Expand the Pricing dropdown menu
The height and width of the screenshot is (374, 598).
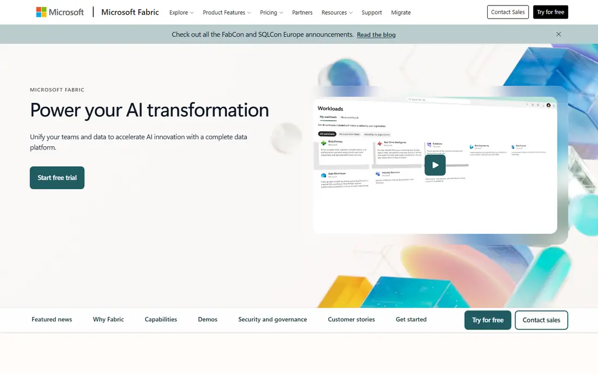pos(271,13)
